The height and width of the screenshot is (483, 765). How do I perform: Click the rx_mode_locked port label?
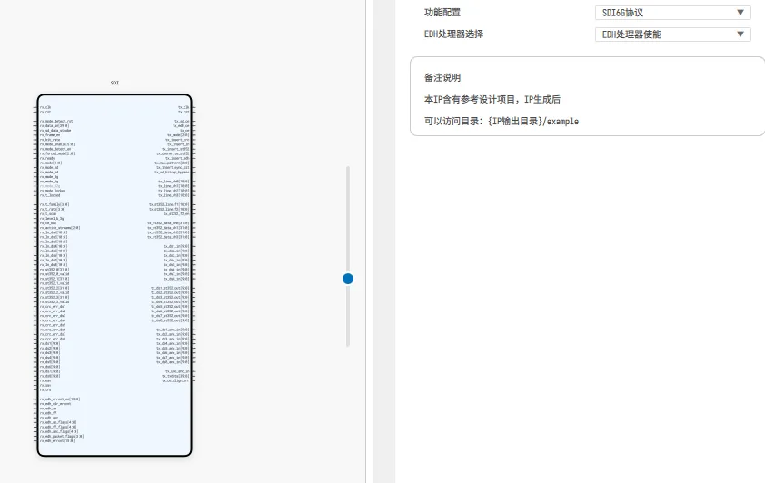(52, 191)
